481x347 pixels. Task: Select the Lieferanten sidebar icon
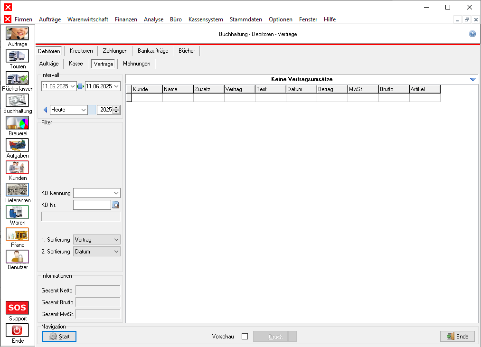pyautogui.click(x=17, y=190)
